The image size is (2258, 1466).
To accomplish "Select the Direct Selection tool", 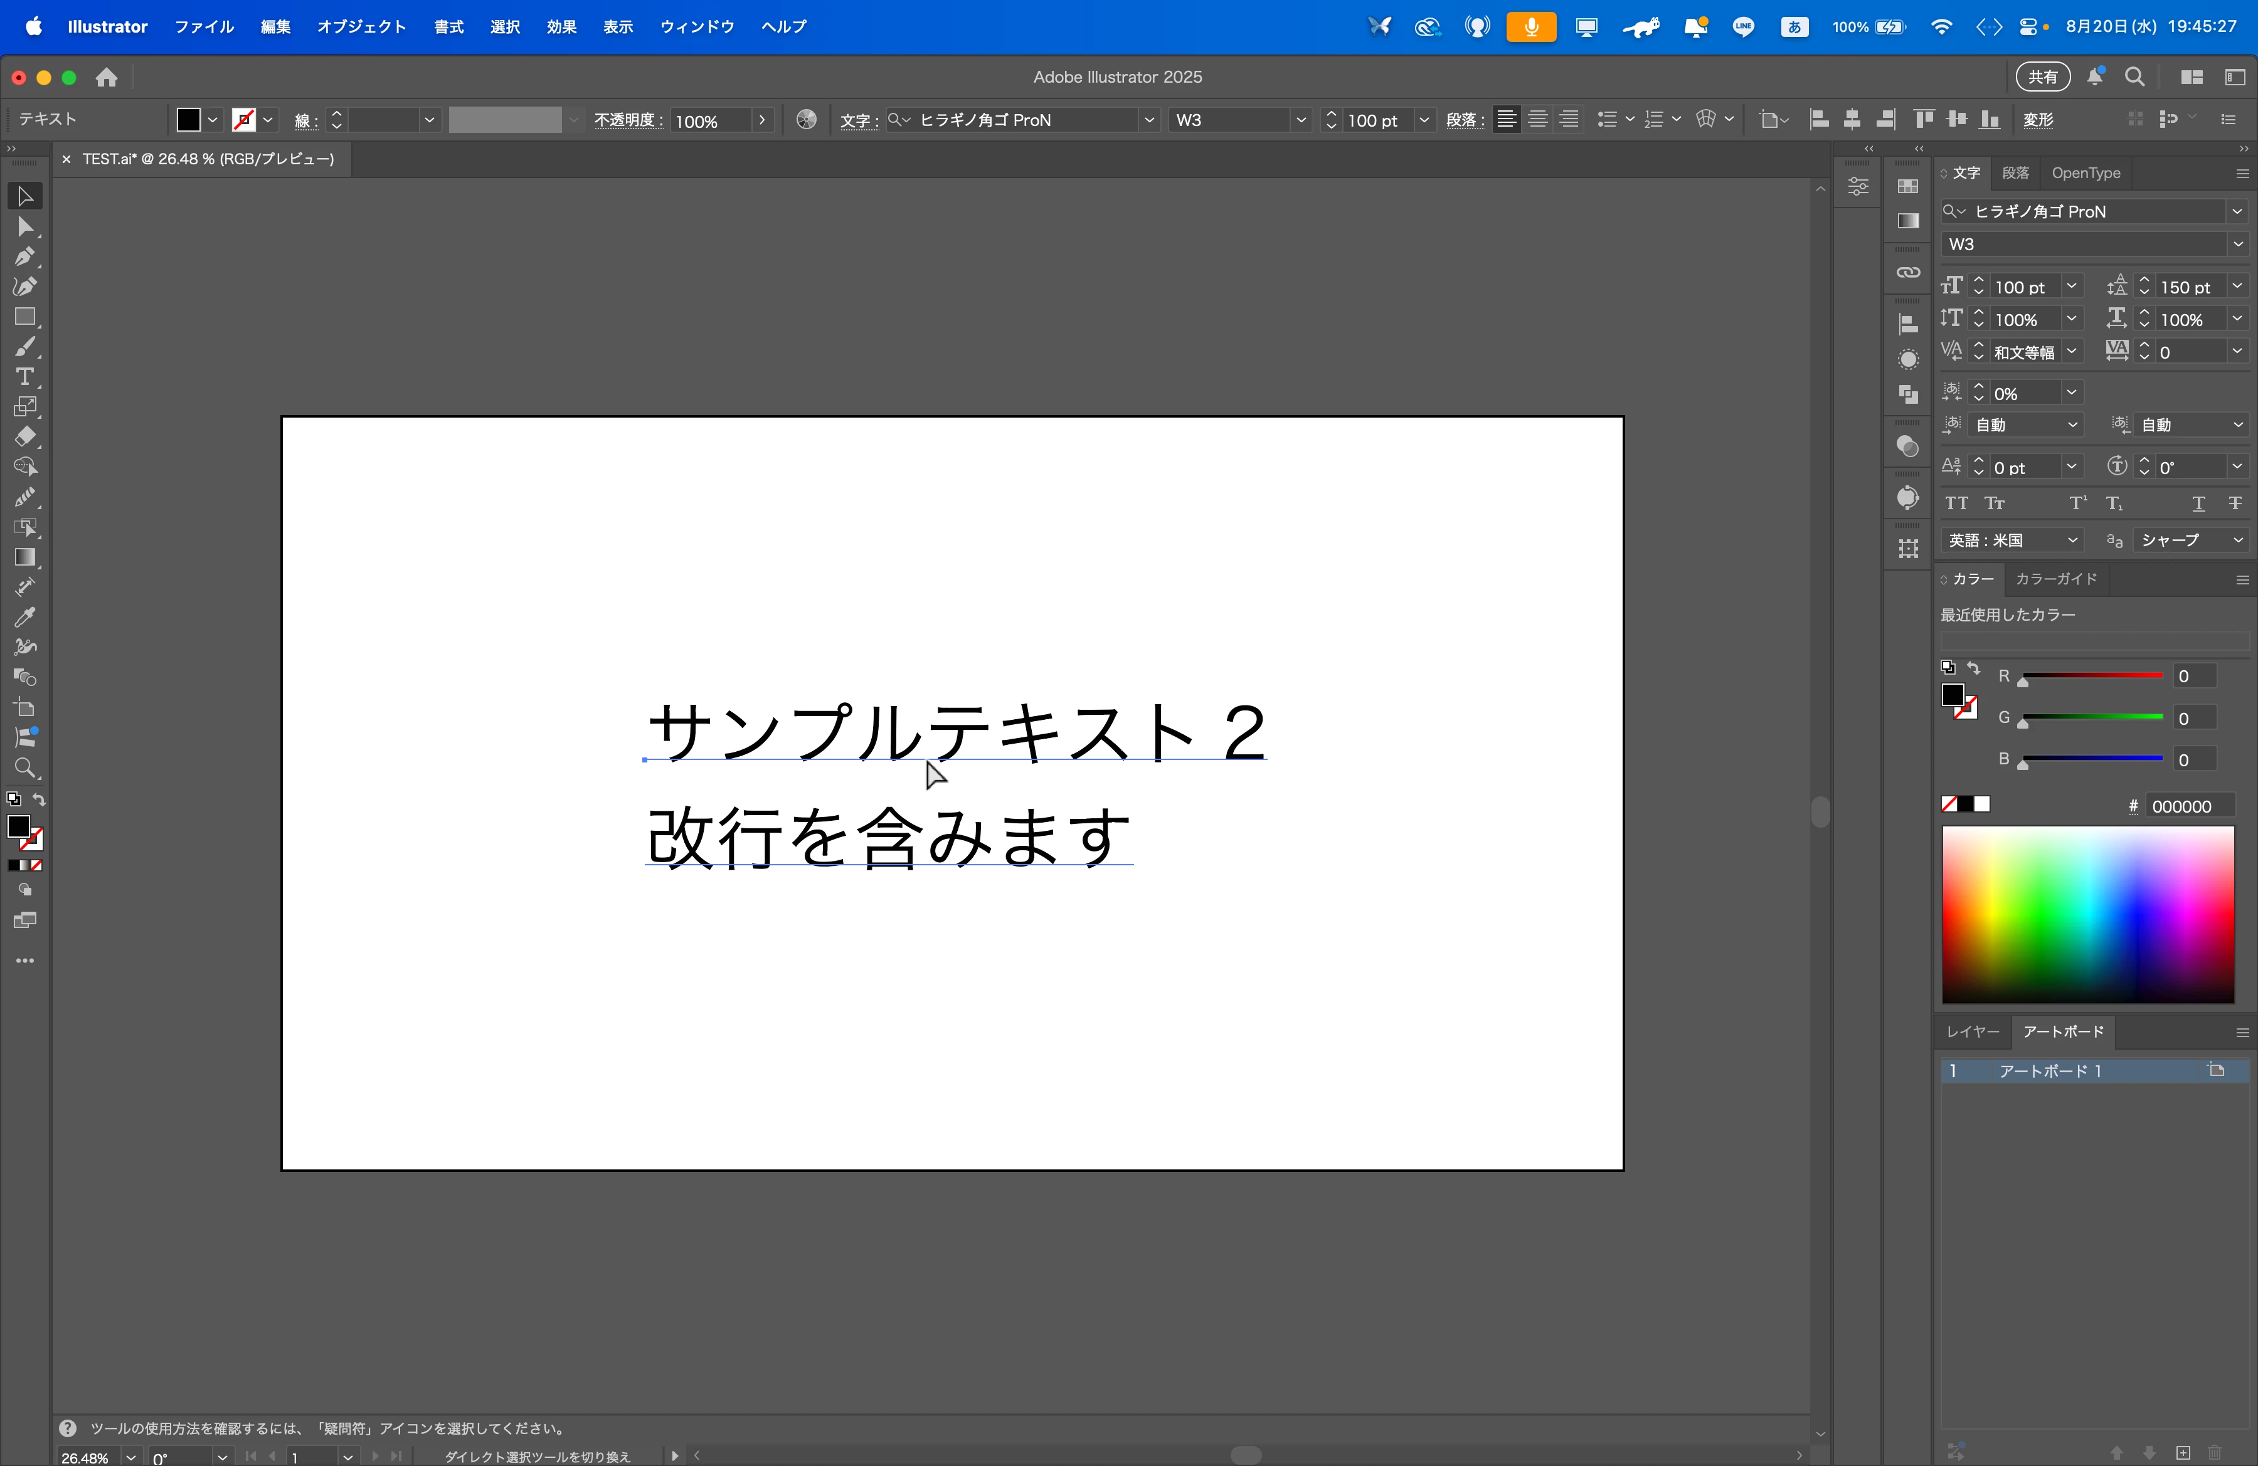I will coord(24,228).
